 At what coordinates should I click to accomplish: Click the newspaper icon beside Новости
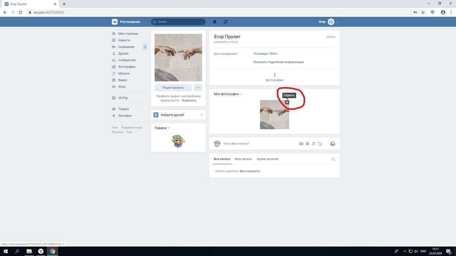tap(114, 40)
